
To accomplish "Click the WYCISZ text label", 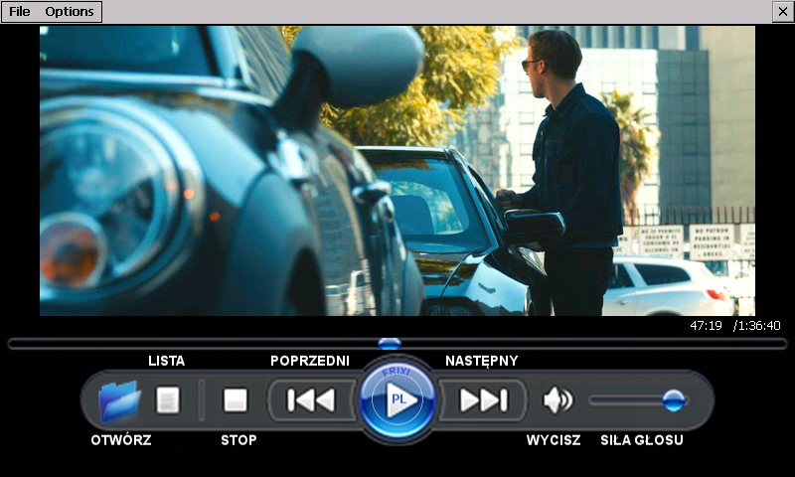I will point(553,440).
